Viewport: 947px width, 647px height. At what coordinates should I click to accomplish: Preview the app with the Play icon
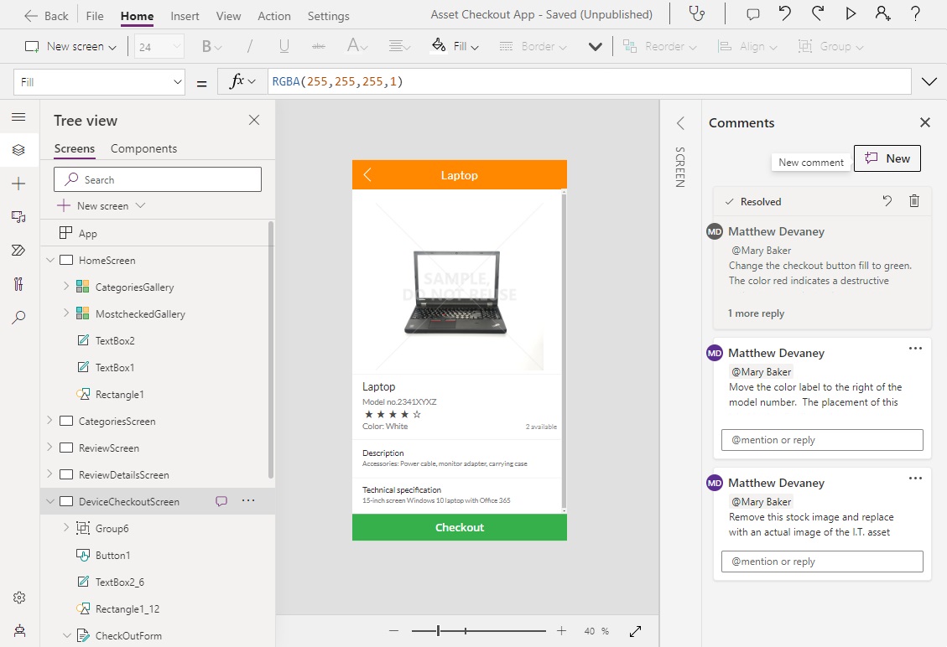850,13
